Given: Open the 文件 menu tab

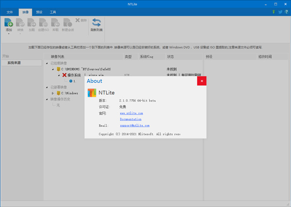Looking at the screenshot, I should tap(10, 11).
